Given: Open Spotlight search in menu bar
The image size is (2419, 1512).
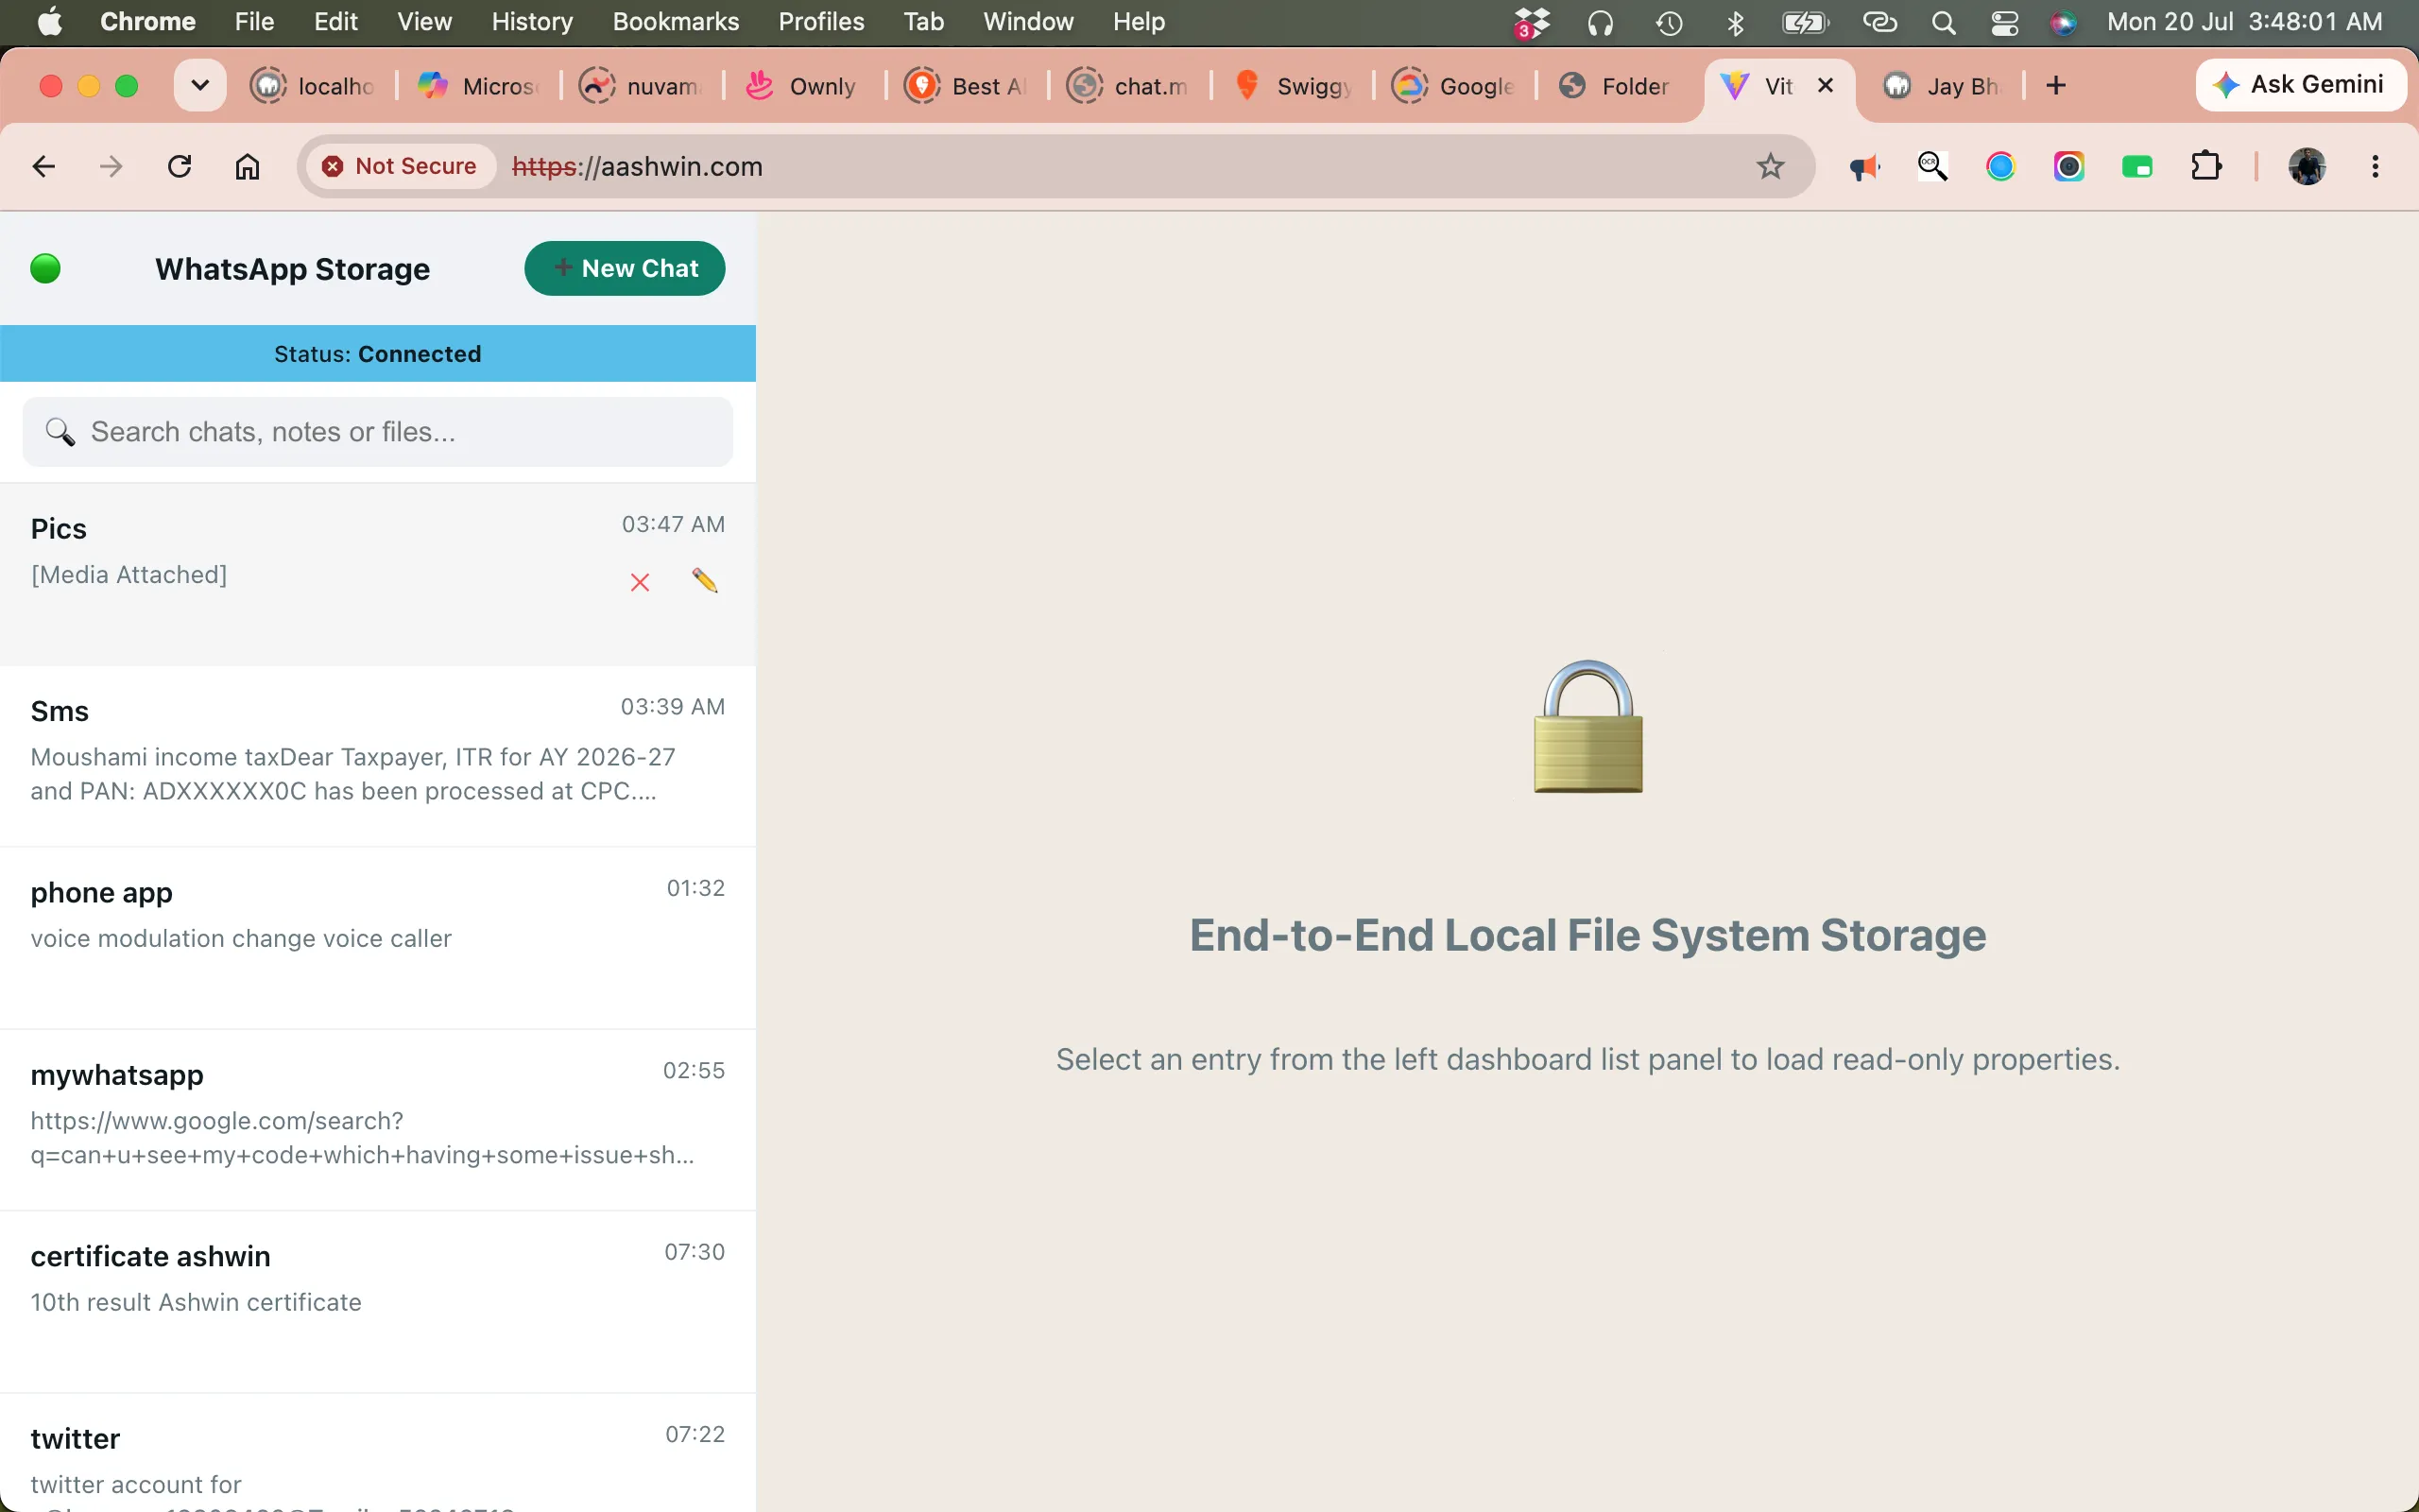Looking at the screenshot, I should tap(1943, 22).
